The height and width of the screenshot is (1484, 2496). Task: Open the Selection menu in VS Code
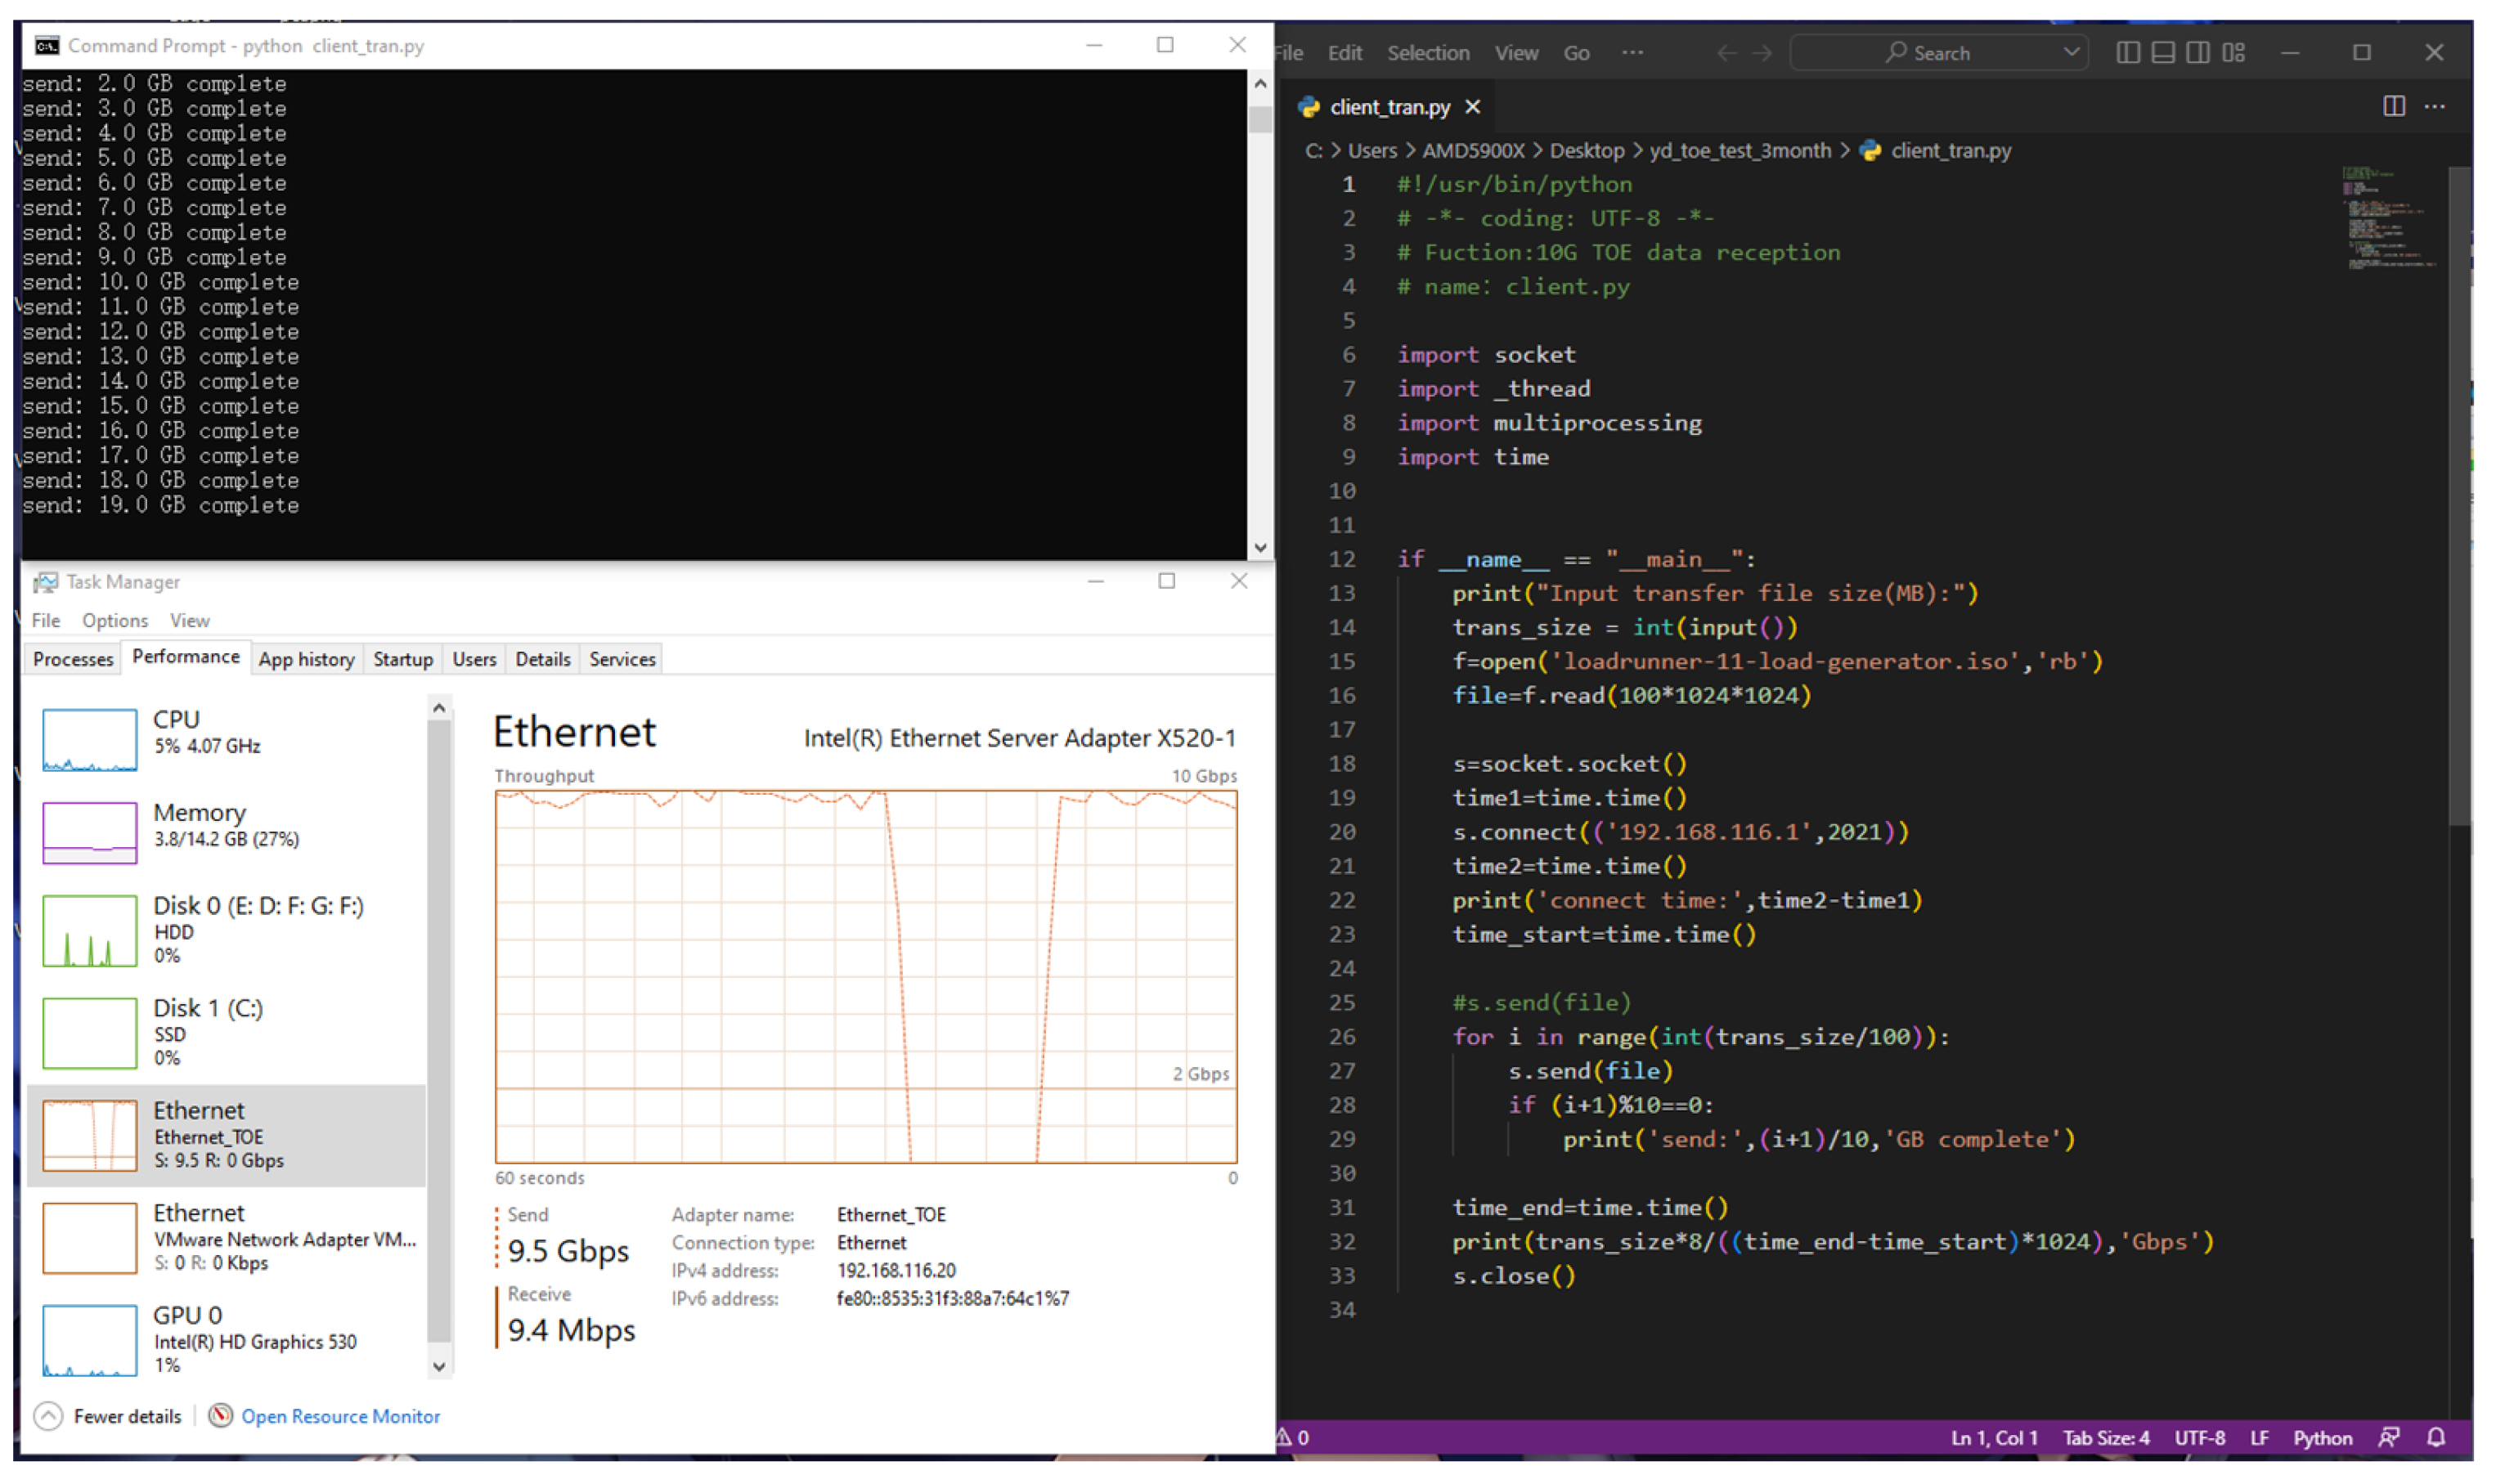[x=1427, y=53]
